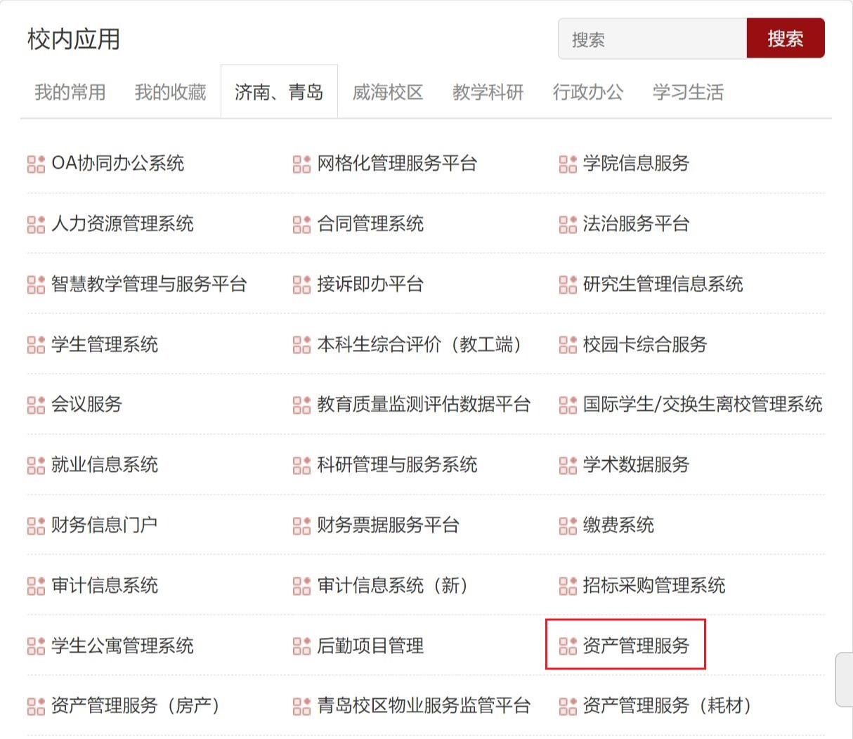Viewport: 853px width, 739px height.
Task: Click the icon beside 财务信息门户
Action: click(x=36, y=526)
